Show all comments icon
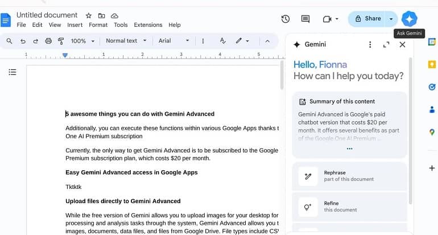Viewport: 438px width, 235px height. (x=305, y=19)
